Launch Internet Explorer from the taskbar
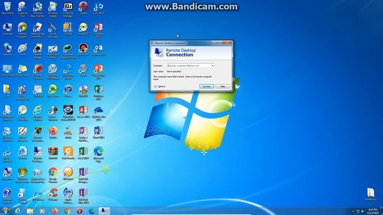The width and height of the screenshot is (383, 215). (x=17, y=211)
